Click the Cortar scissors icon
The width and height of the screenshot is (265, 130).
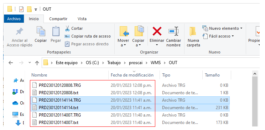coord(67,28)
